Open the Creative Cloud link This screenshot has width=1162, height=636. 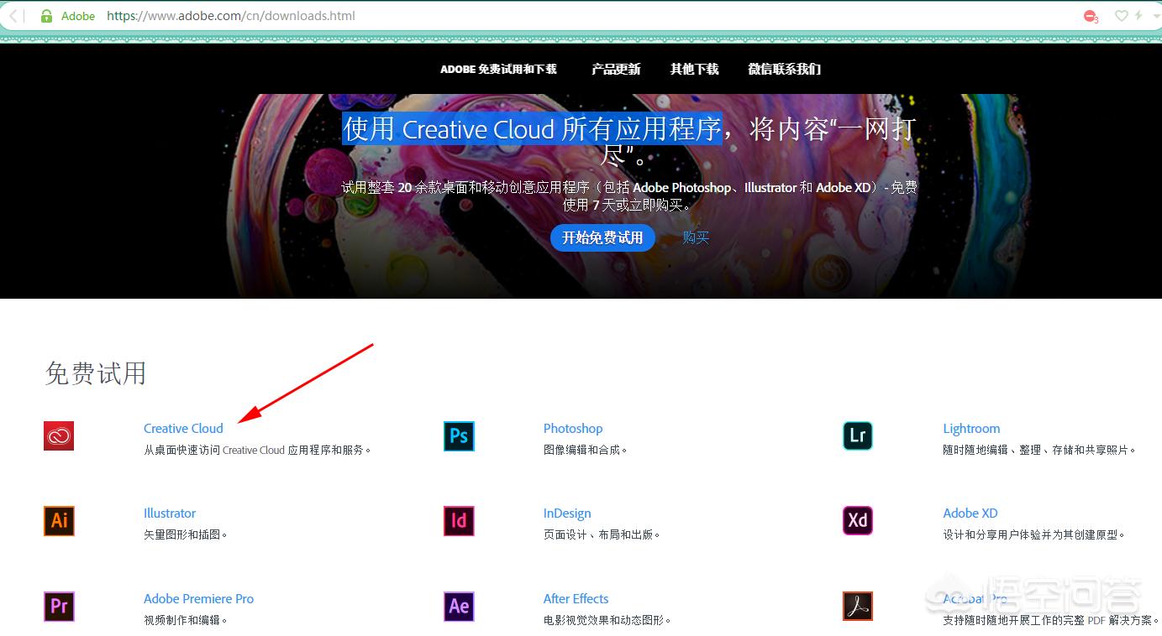(x=183, y=428)
